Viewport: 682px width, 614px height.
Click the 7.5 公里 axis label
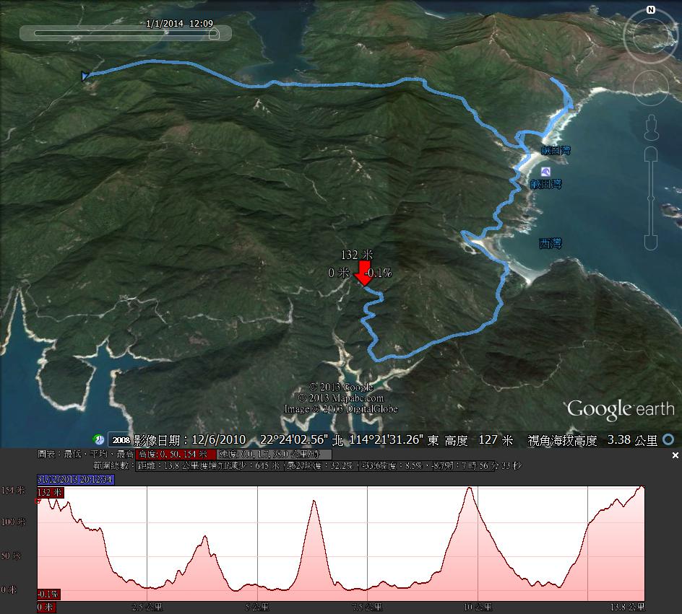click(367, 607)
